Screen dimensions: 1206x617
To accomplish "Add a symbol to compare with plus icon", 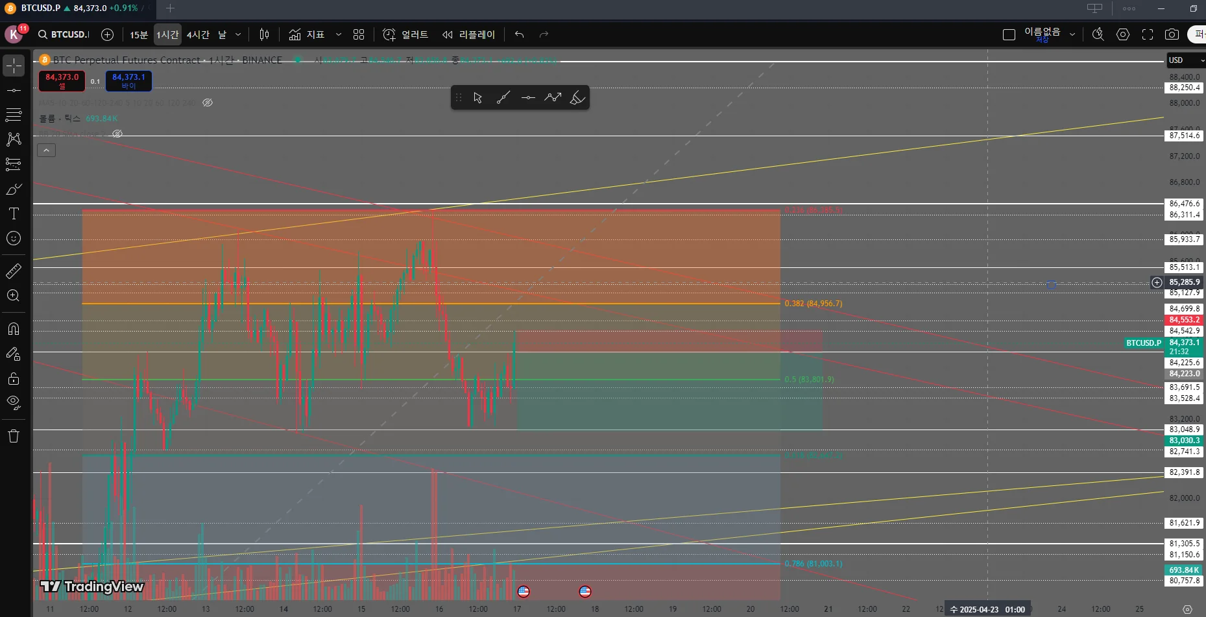I will point(108,34).
